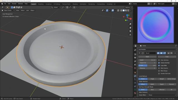
Task: Set limit method to Vertex Group
Action: coord(171,79)
